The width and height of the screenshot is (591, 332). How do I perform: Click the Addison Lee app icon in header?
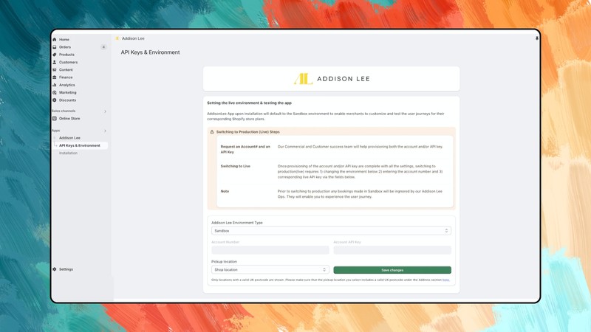click(x=117, y=38)
